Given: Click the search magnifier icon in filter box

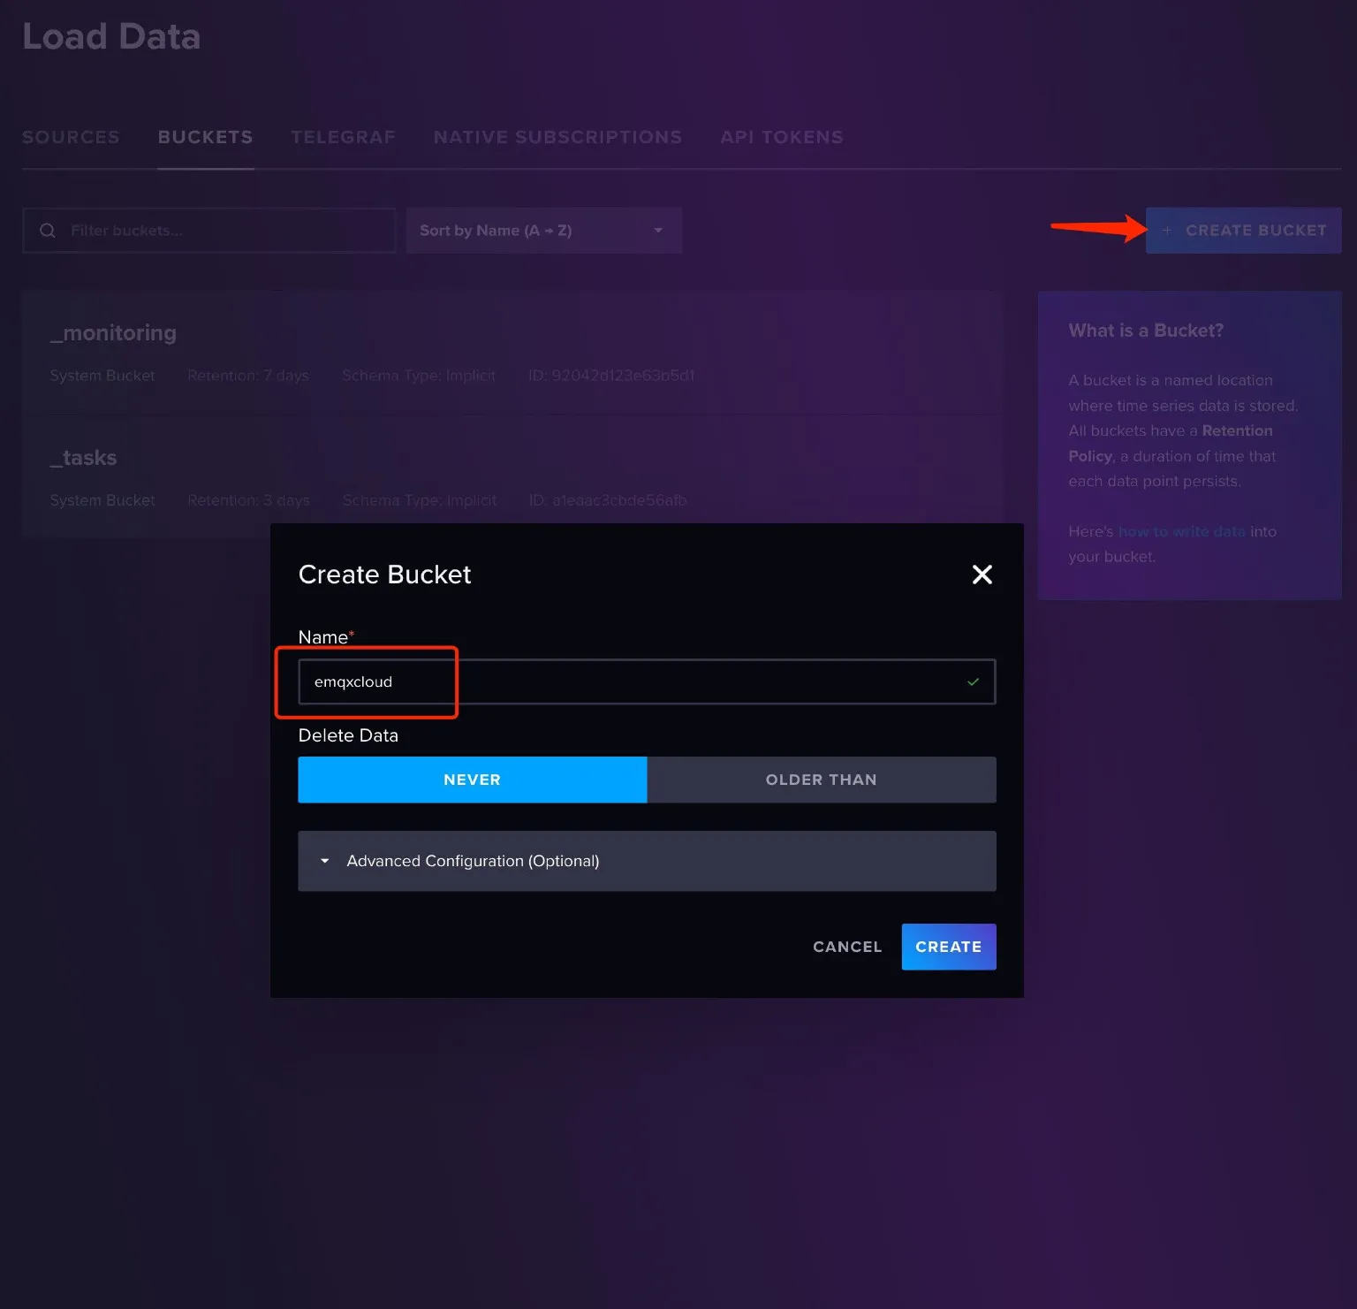Looking at the screenshot, I should [48, 231].
